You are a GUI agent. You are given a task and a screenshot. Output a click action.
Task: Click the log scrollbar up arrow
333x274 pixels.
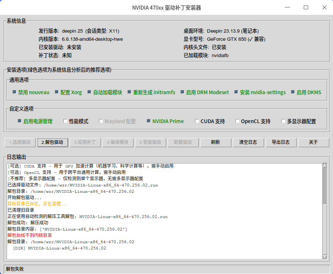tap(325, 165)
